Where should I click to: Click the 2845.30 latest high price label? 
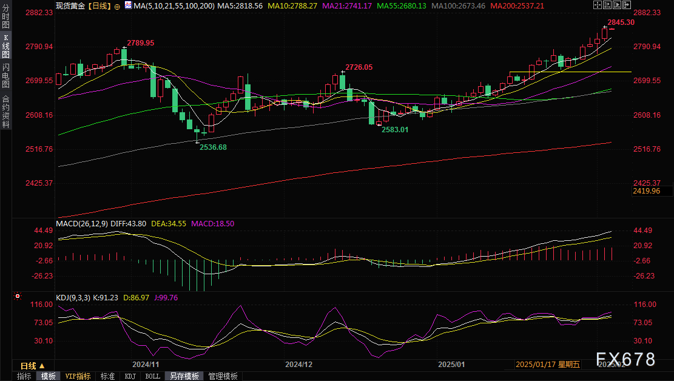[x=621, y=22]
